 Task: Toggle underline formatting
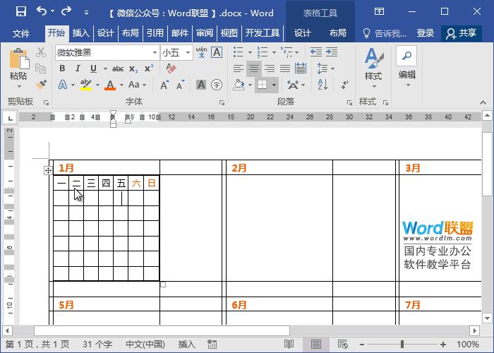coord(93,68)
